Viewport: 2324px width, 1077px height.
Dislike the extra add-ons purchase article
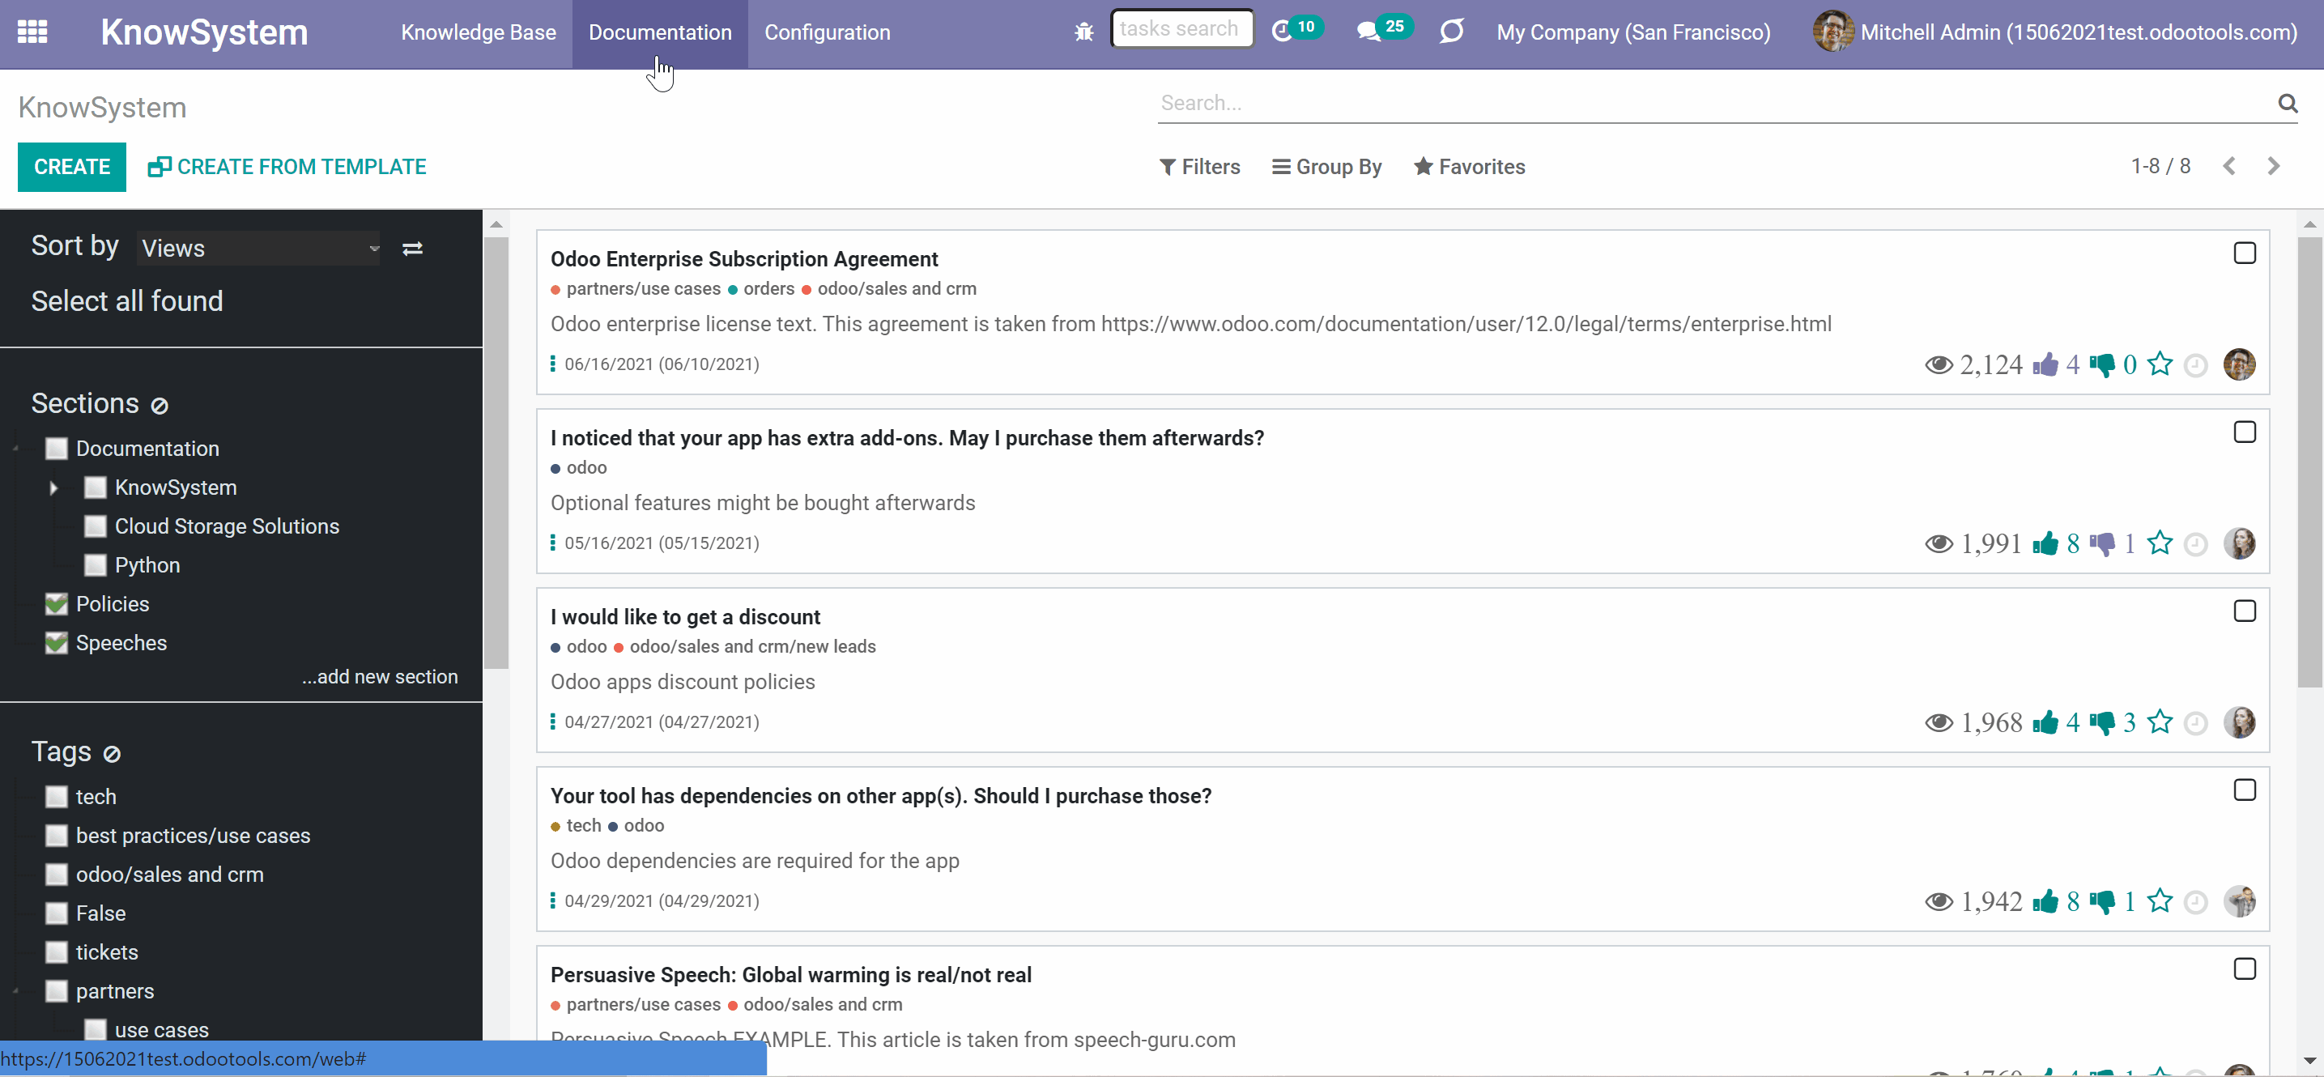[x=2101, y=543]
